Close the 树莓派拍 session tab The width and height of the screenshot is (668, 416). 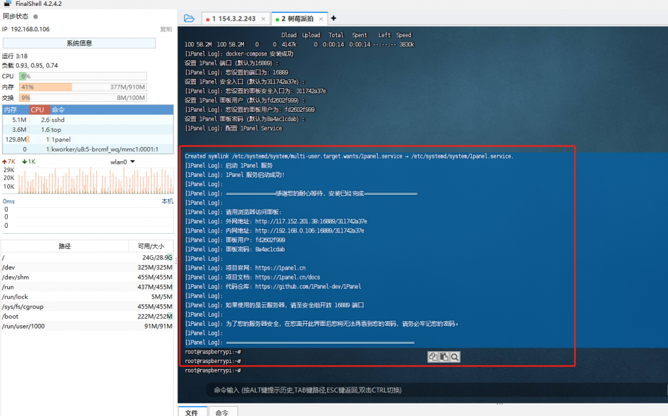321,19
